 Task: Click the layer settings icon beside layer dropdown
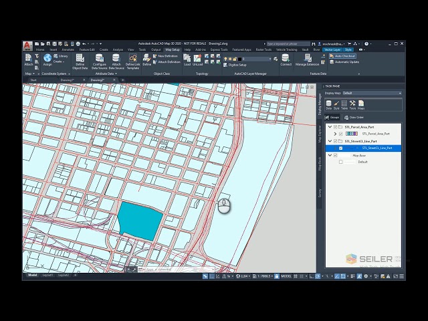click(x=276, y=59)
